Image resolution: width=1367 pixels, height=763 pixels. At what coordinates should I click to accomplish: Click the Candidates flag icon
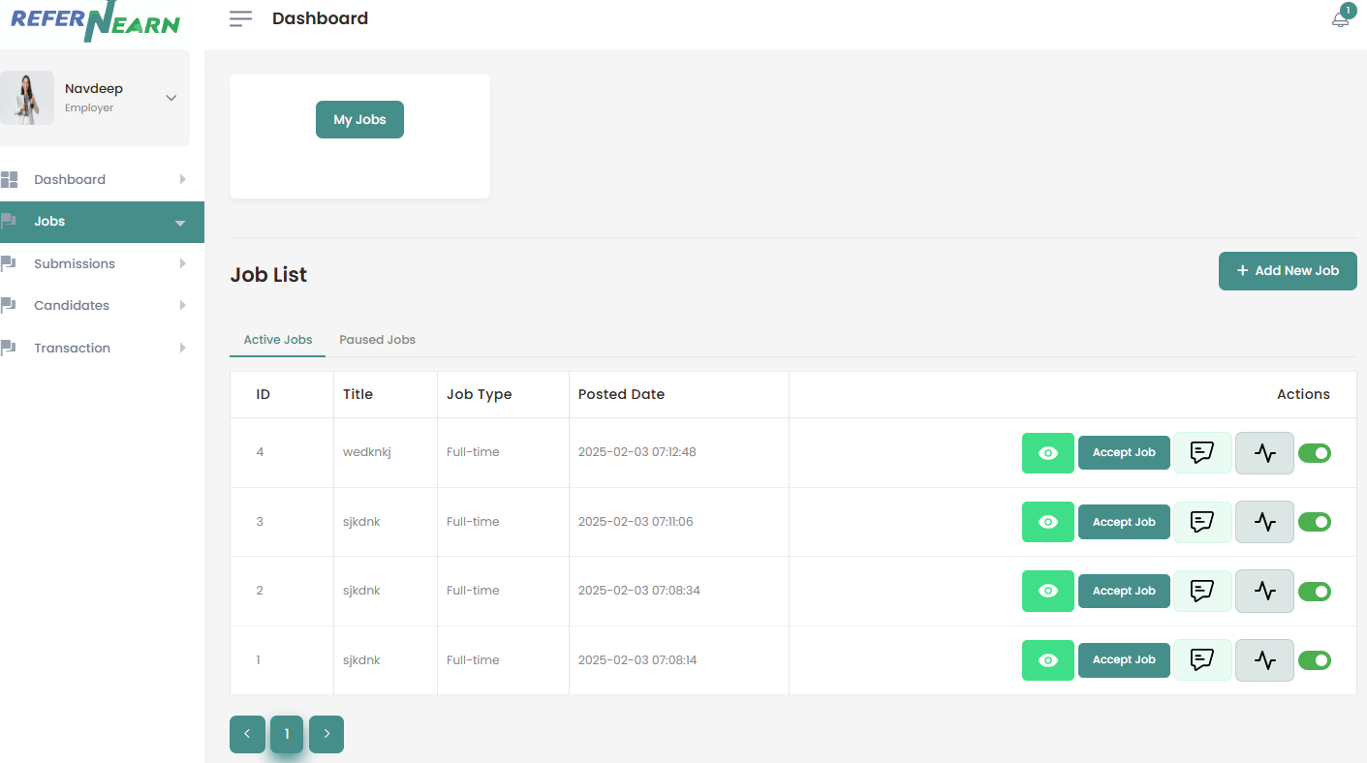pos(9,305)
